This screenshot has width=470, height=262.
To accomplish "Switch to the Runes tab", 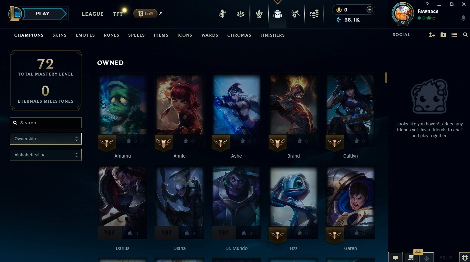I will (112, 35).
